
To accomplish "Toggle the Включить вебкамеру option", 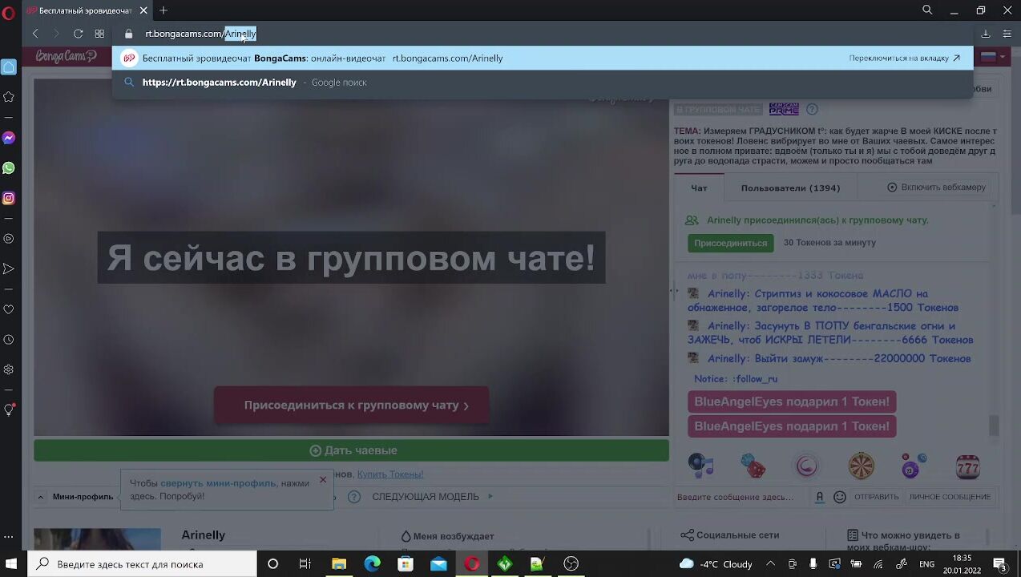I will (x=936, y=188).
